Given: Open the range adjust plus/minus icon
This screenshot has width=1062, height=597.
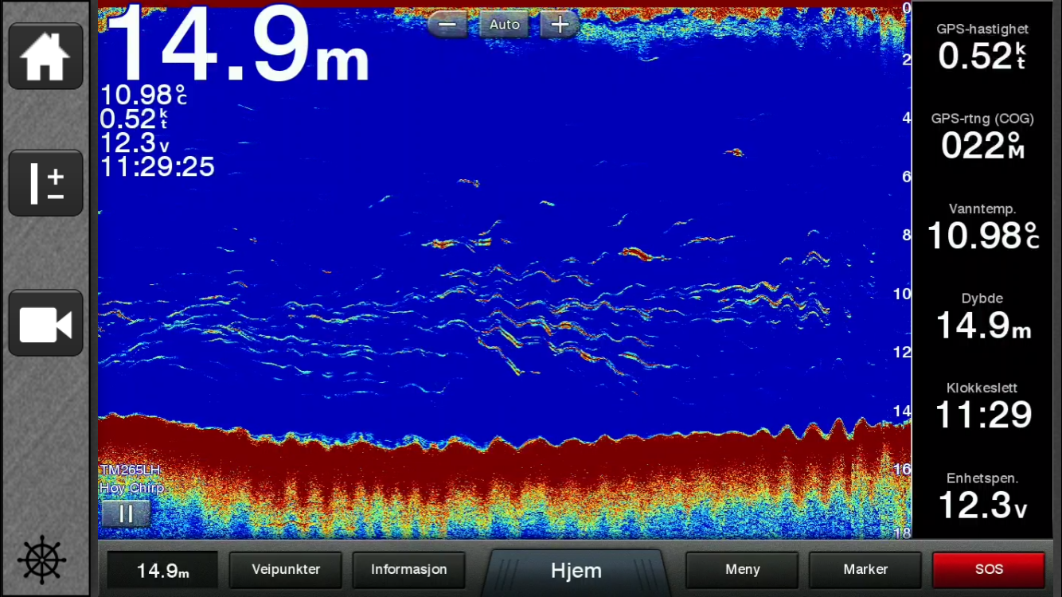Looking at the screenshot, I should (x=45, y=183).
